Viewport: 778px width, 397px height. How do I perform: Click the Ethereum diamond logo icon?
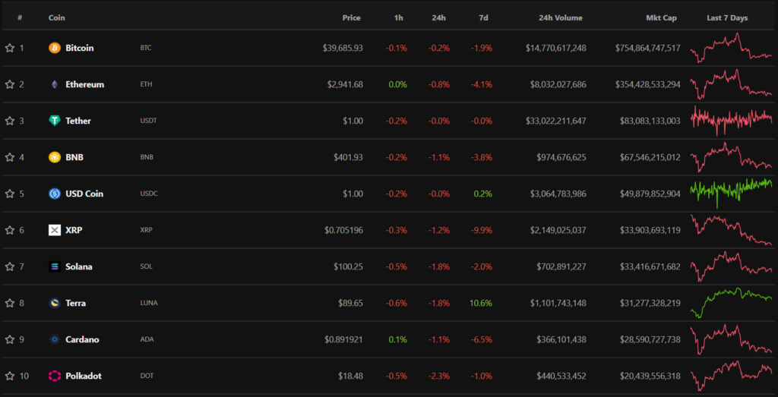(x=55, y=84)
